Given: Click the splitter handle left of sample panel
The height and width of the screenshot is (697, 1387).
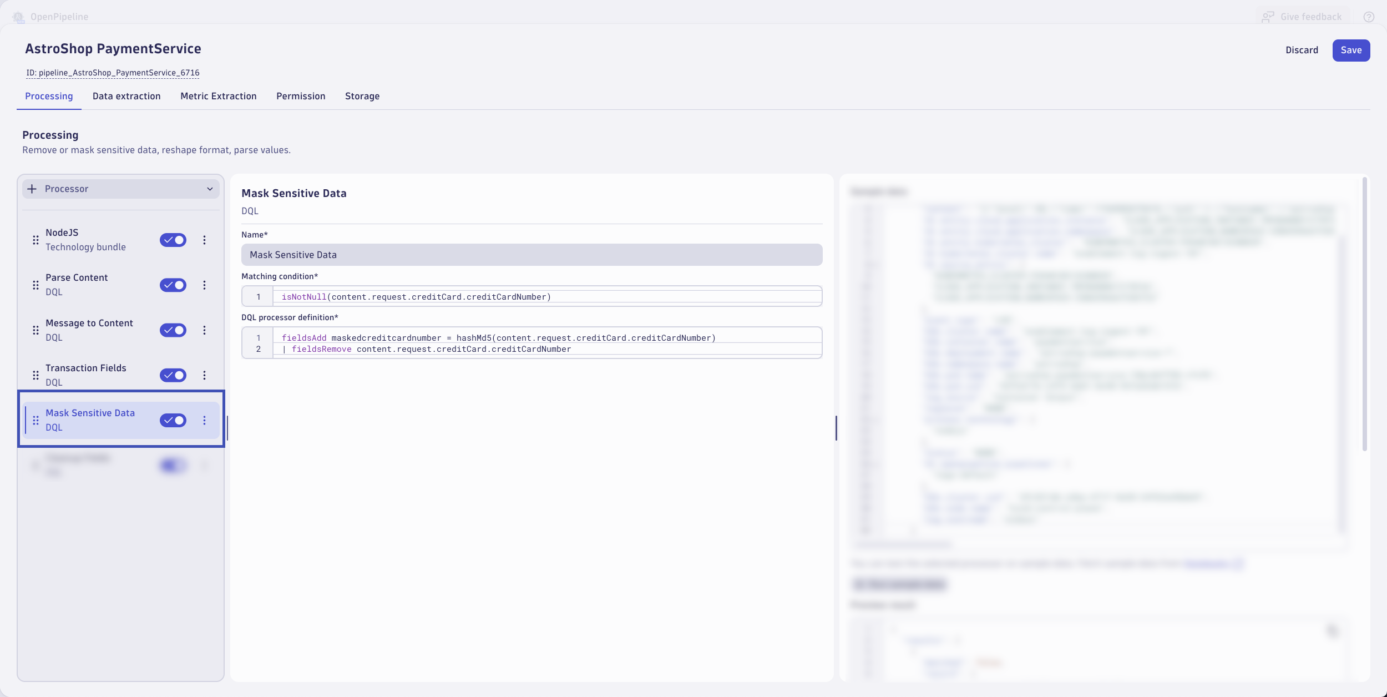Looking at the screenshot, I should pos(836,428).
